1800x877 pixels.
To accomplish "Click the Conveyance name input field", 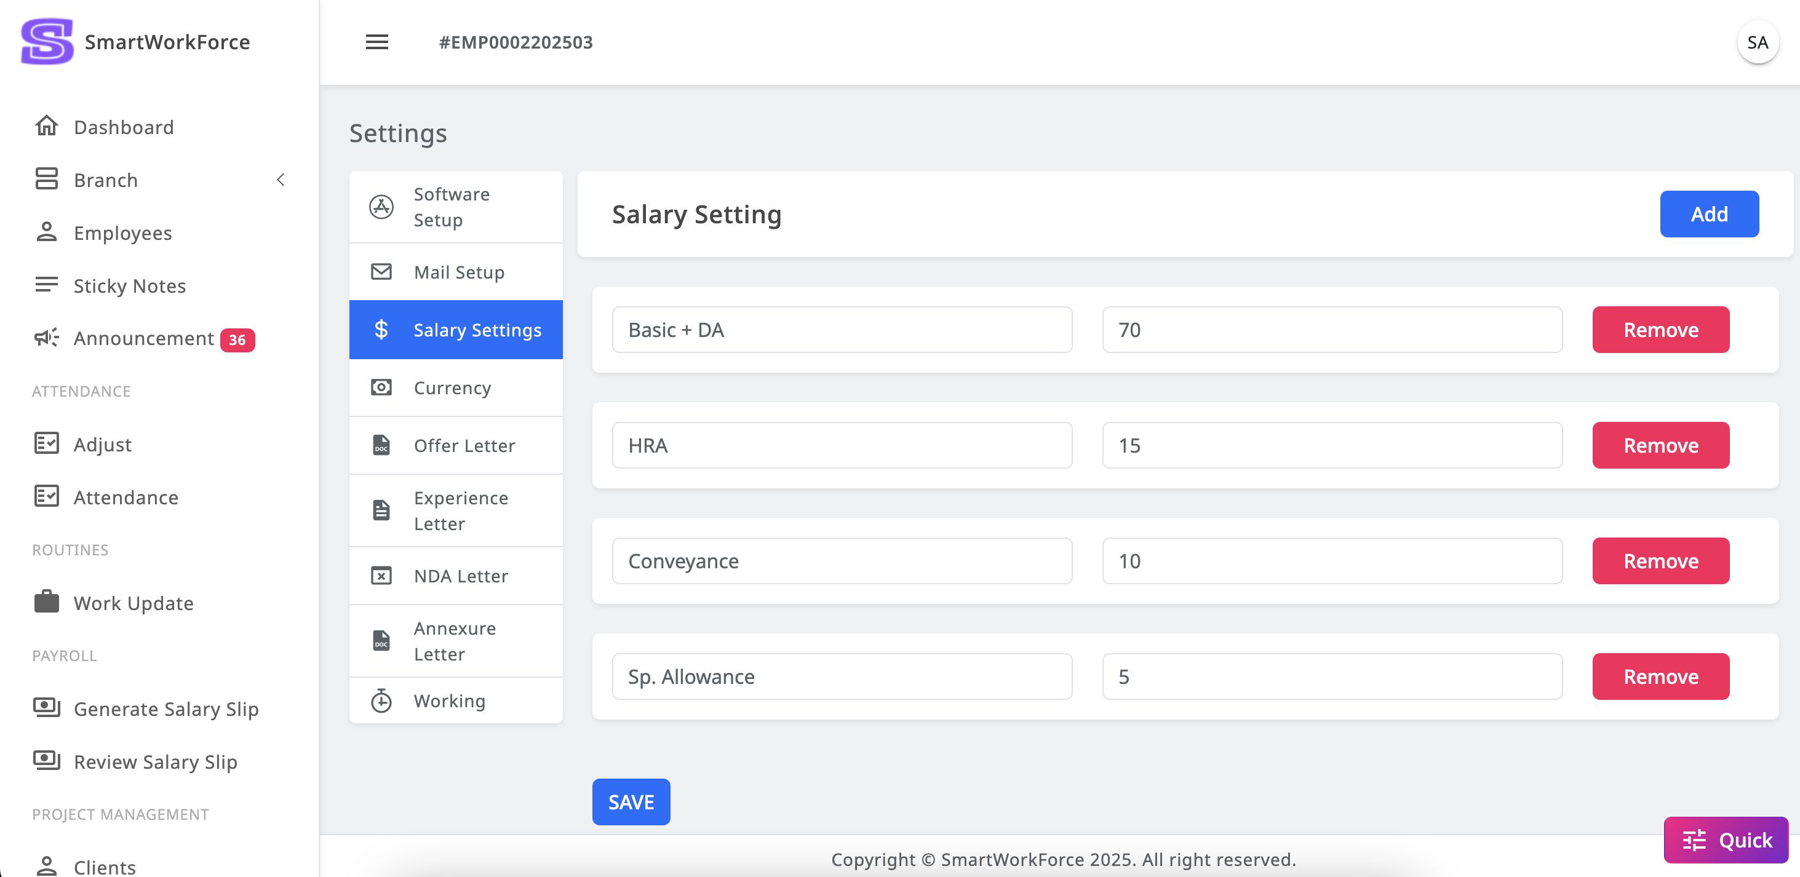I will 842,560.
